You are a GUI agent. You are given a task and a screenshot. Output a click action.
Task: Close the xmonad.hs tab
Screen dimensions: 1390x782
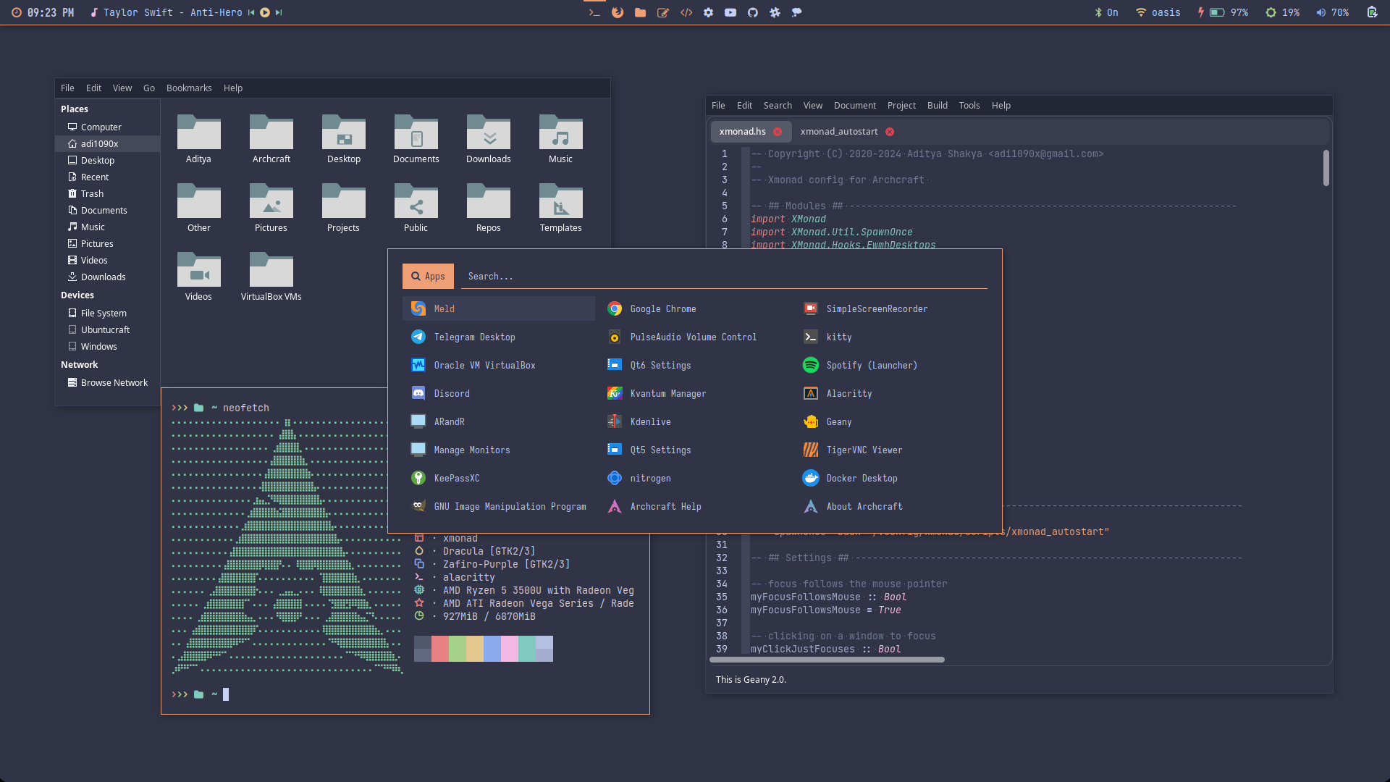[778, 132]
